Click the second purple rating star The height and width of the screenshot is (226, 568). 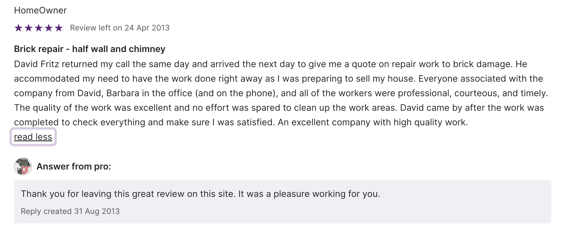pyautogui.click(x=29, y=28)
